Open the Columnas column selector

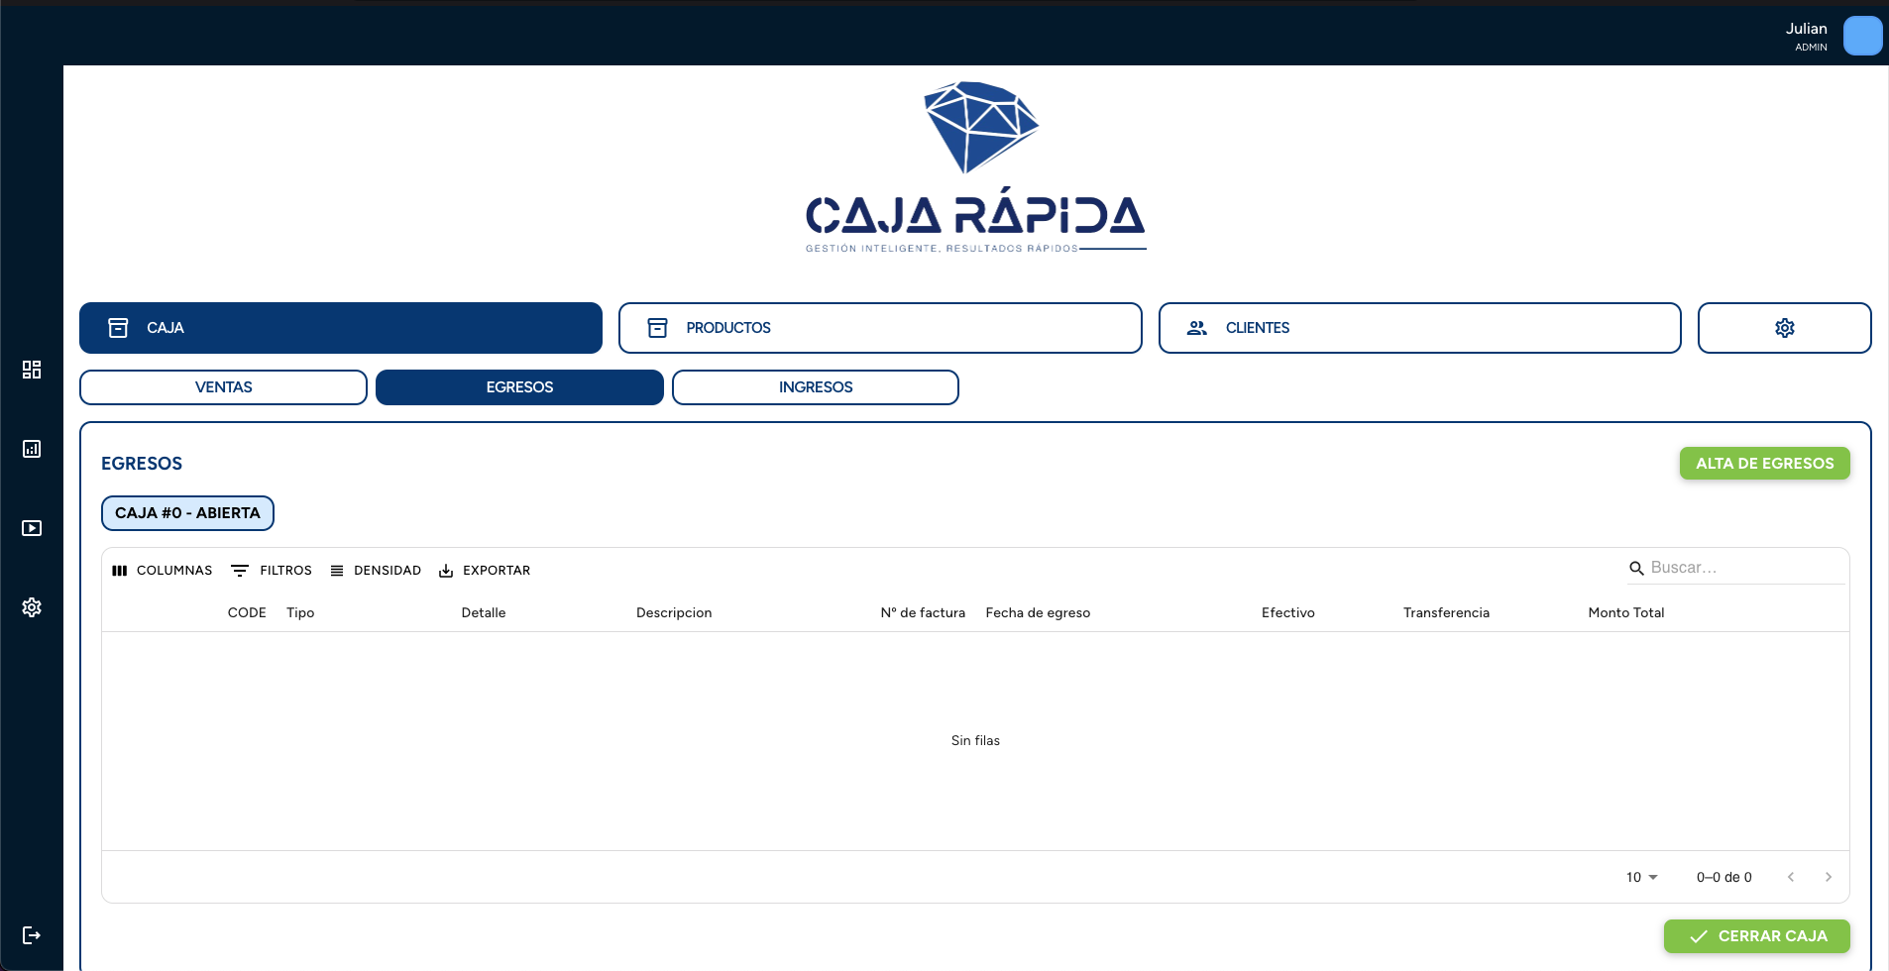[x=163, y=571]
